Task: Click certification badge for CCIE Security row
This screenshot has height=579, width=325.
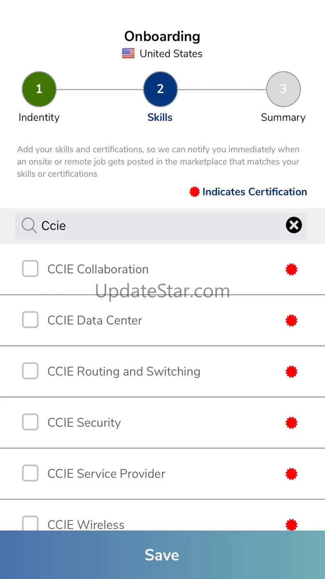Action: click(x=291, y=423)
